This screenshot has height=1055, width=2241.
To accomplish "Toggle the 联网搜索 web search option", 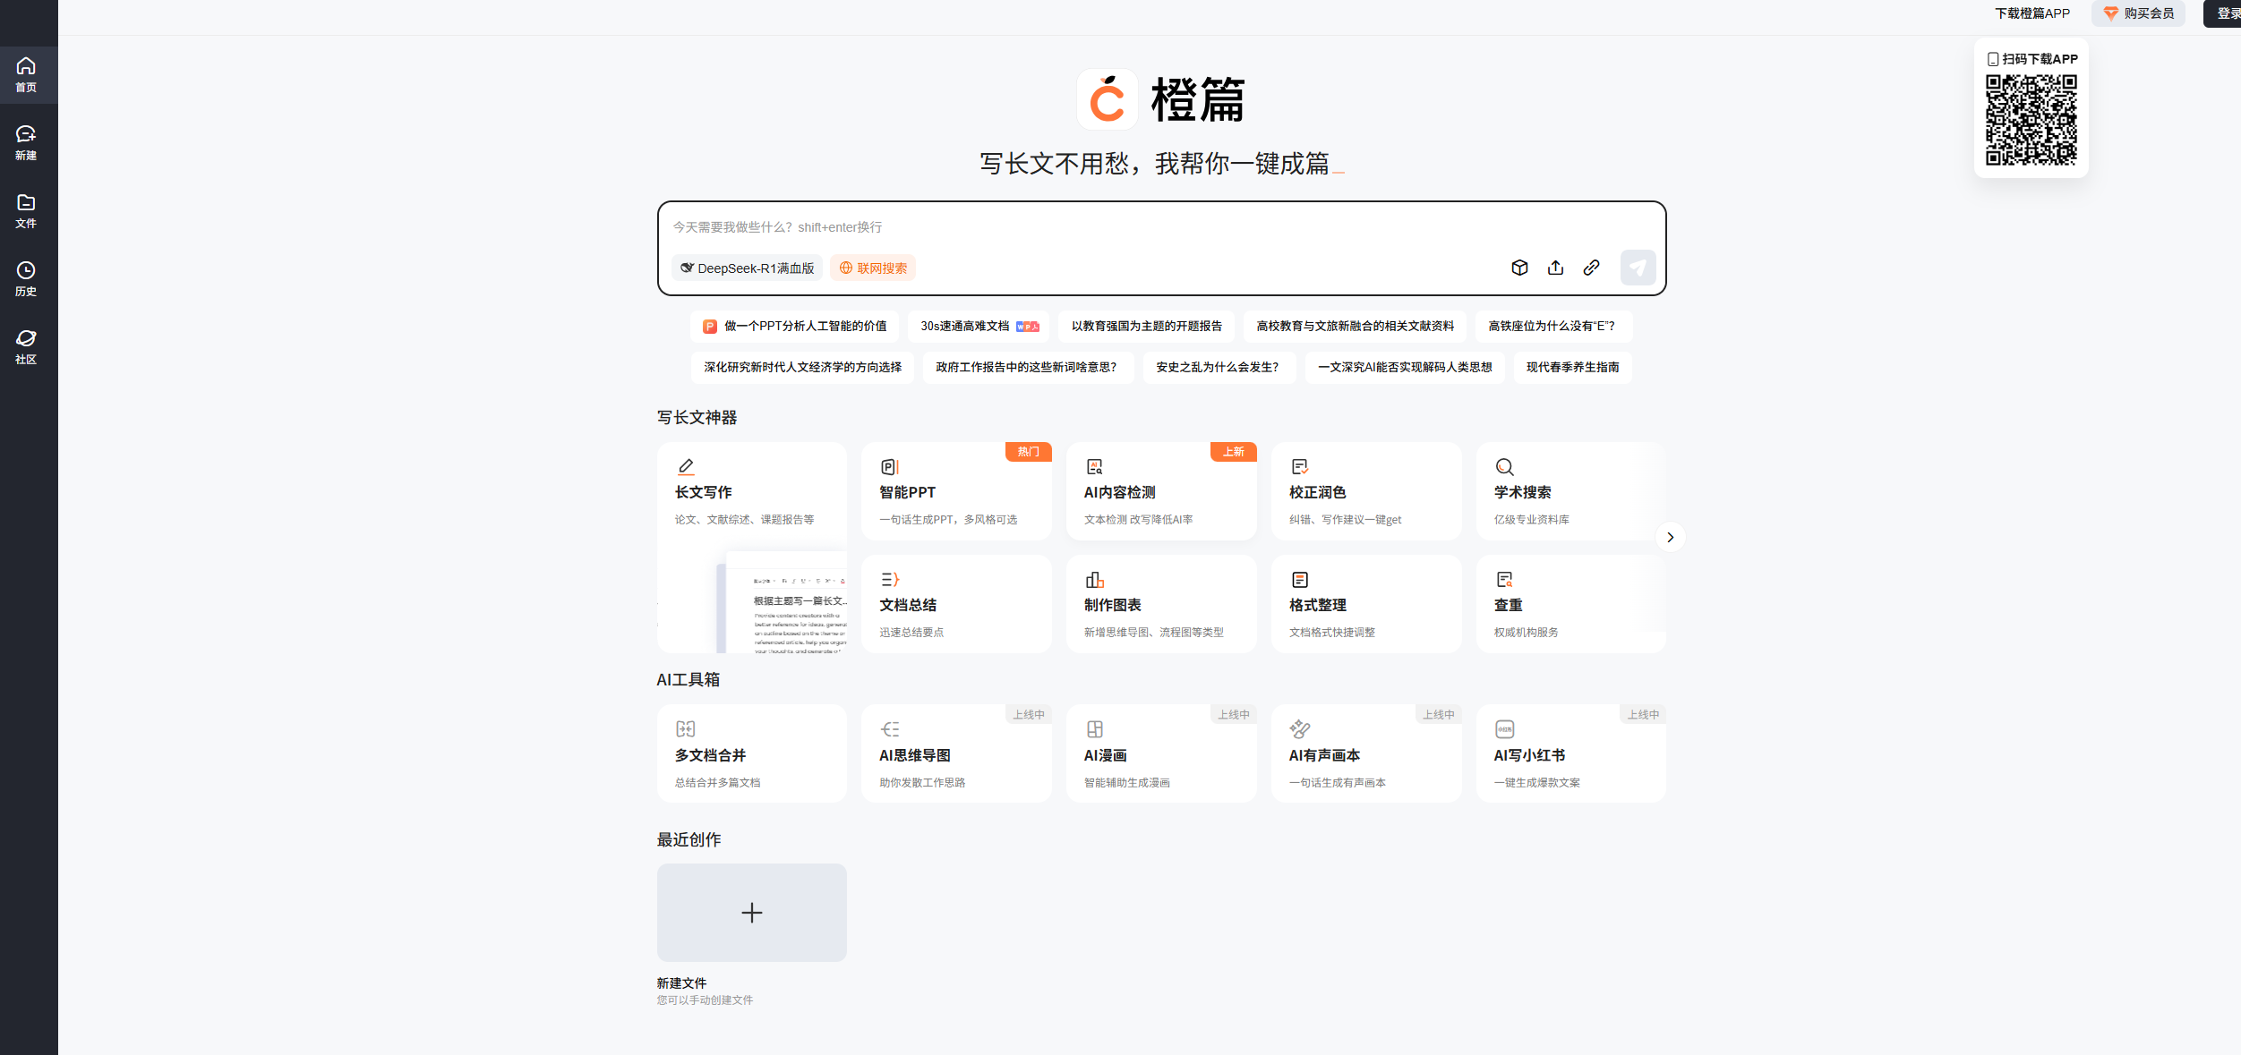I will click(x=873, y=268).
